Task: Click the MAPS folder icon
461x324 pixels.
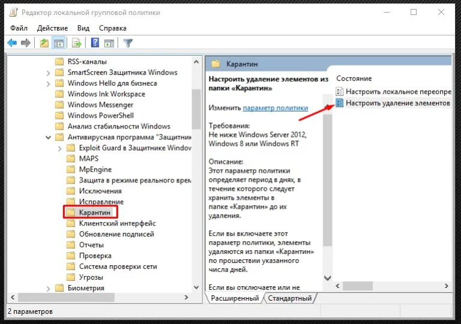Action: pos(71,158)
